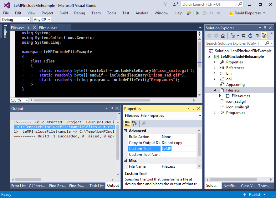The image size is (276, 198).
Task: Collapse the Advanced properties category
Action: pos(125,131)
